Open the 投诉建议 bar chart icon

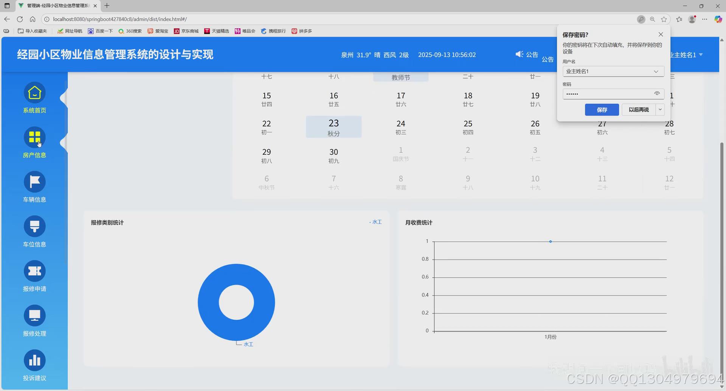click(x=34, y=360)
